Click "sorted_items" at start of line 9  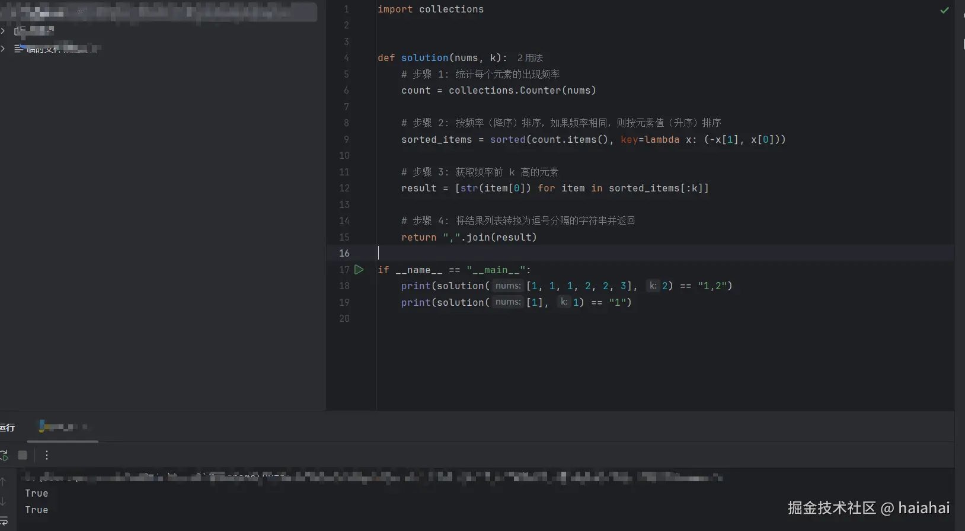(x=437, y=139)
